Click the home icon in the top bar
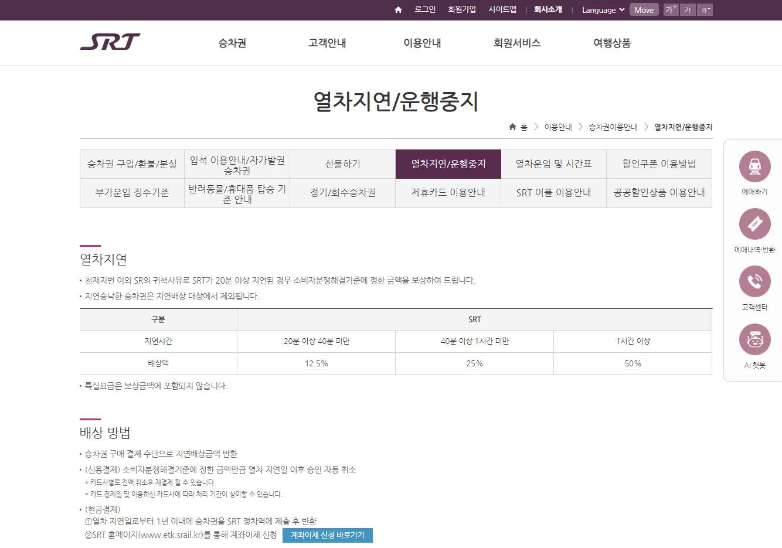782x548 pixels. pyautogui.click(x=398, y=10)
